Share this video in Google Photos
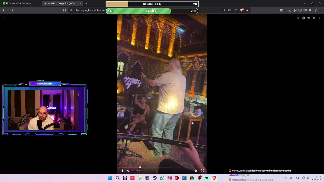This screenshot has width=324, height=182. [298, 18]
